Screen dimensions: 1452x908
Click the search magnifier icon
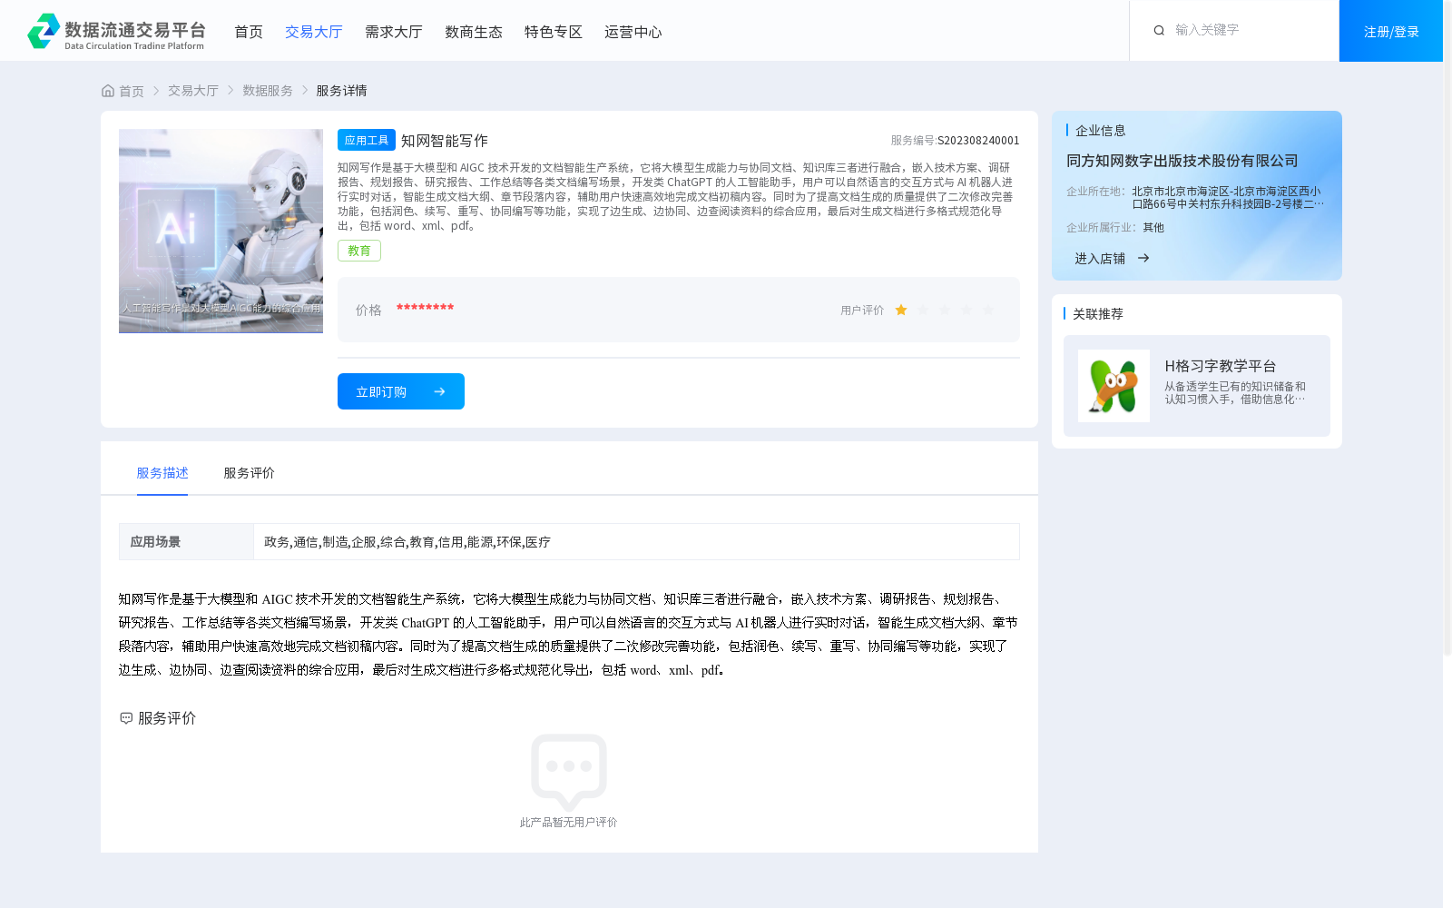pyautogui.click(x=1159, y=31)
